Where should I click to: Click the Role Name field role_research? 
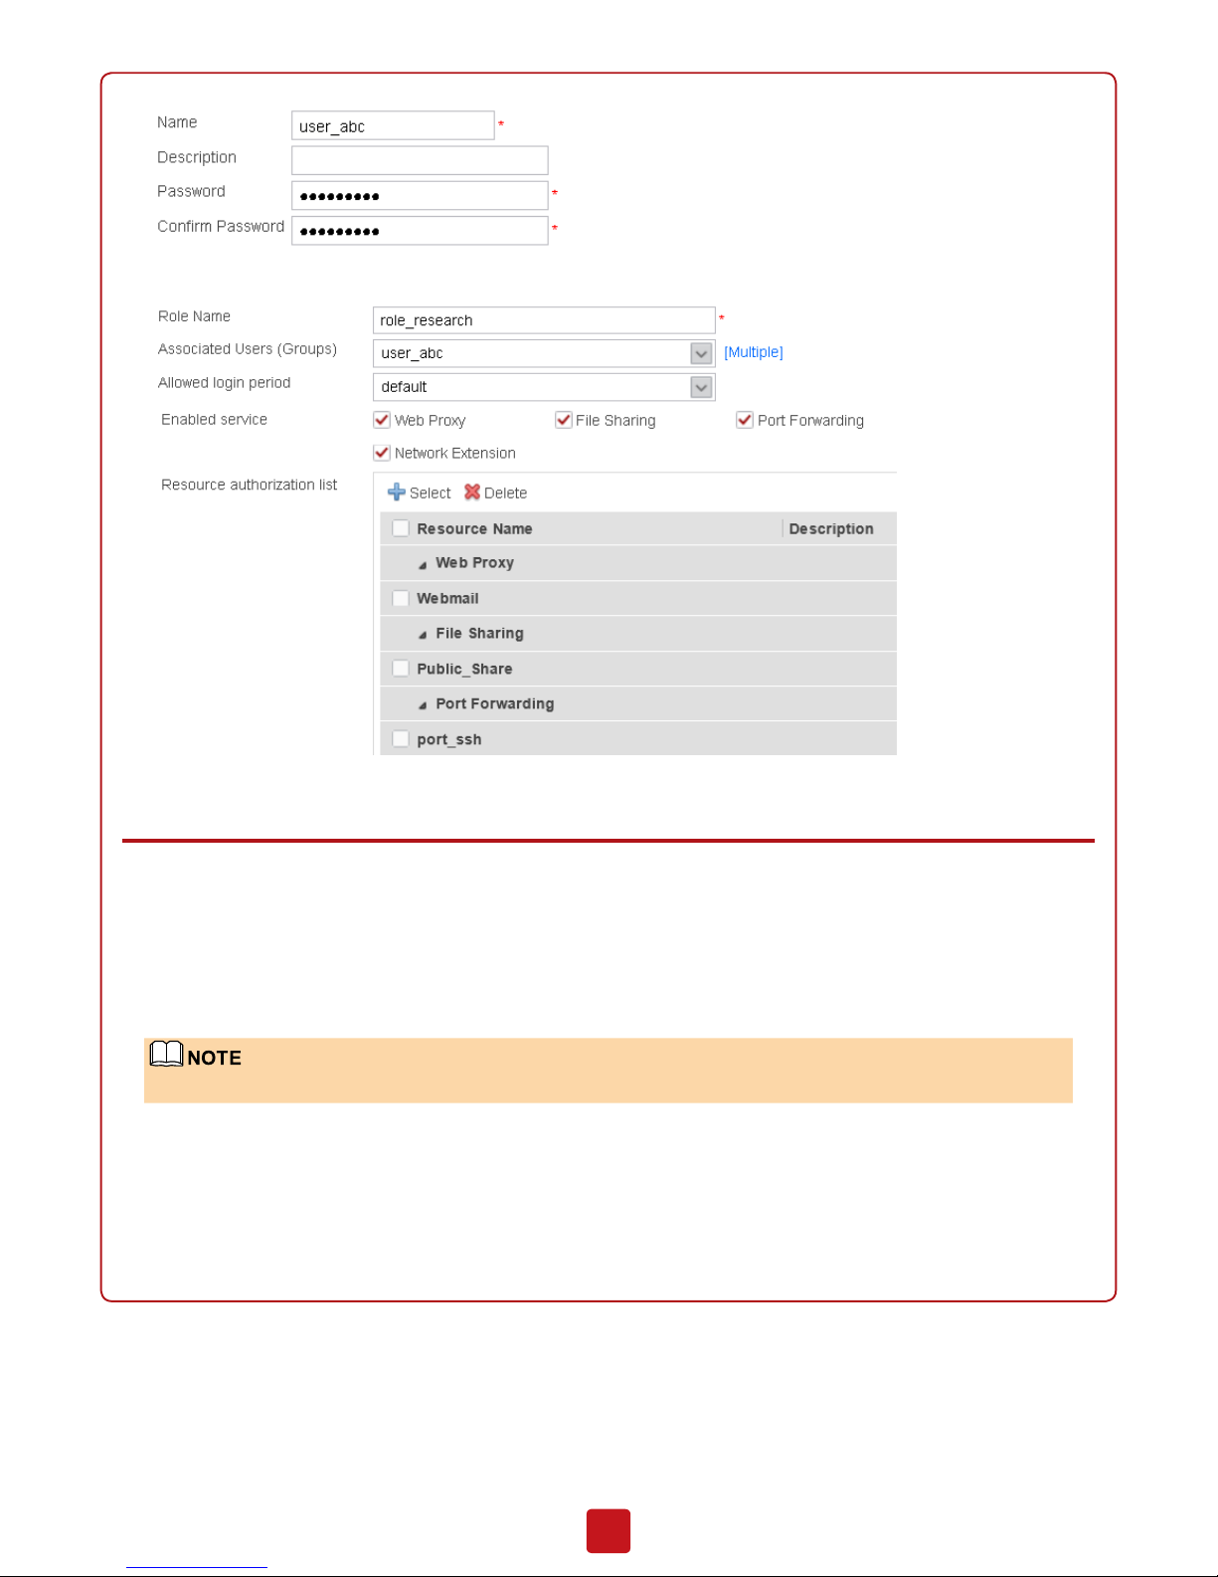coord(544,320)
